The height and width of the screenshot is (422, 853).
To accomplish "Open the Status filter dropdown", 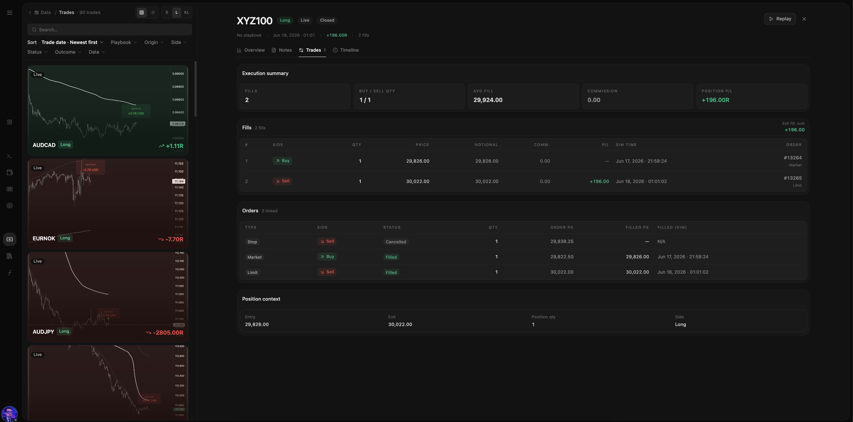I will (x=37, y=52).
